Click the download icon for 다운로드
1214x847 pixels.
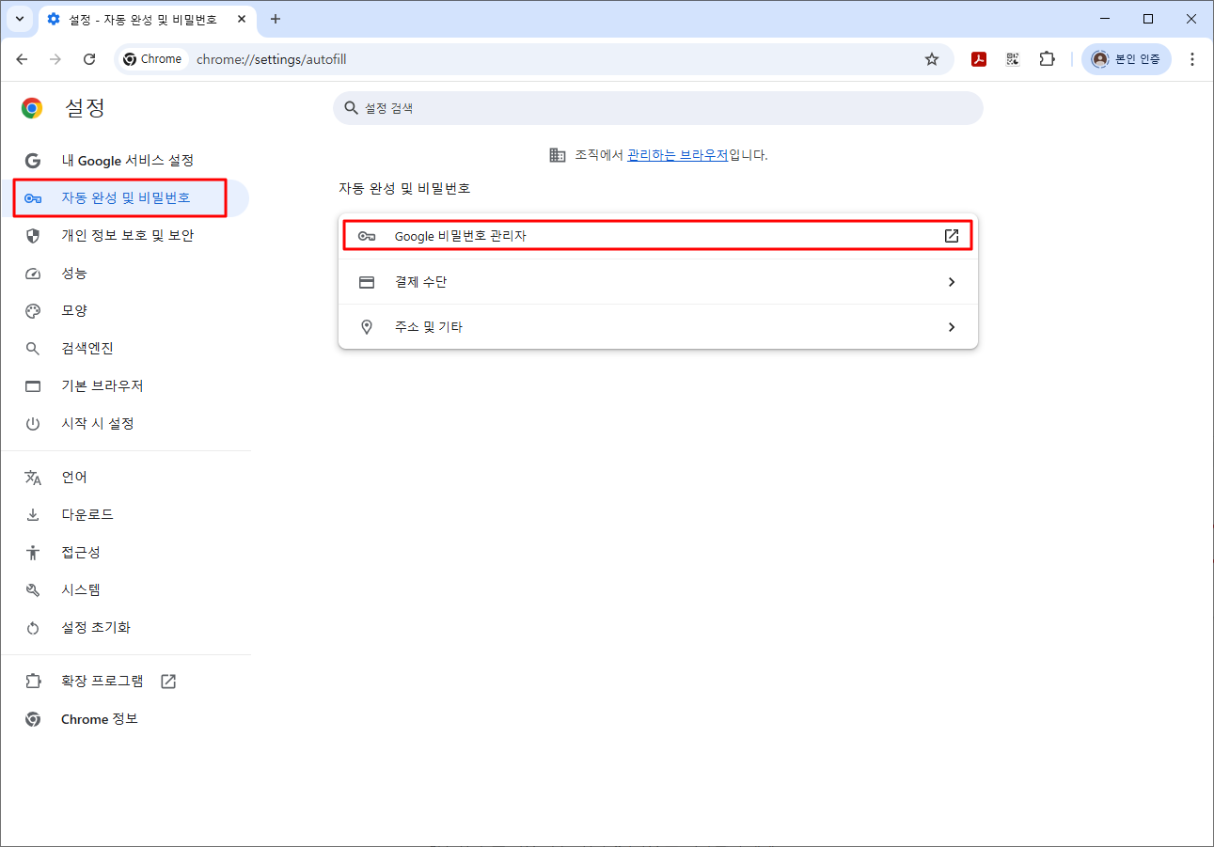[33, 515]
